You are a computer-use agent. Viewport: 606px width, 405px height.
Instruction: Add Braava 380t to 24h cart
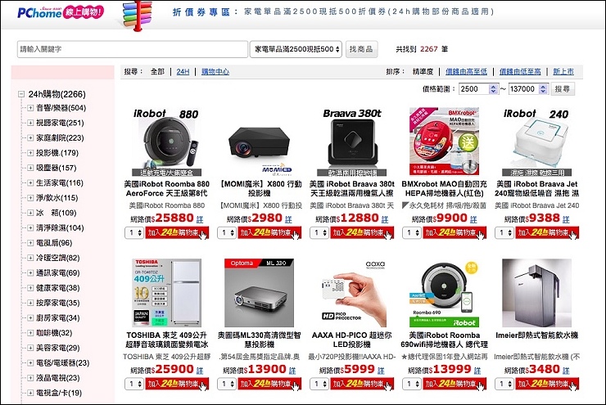point(362,233)
